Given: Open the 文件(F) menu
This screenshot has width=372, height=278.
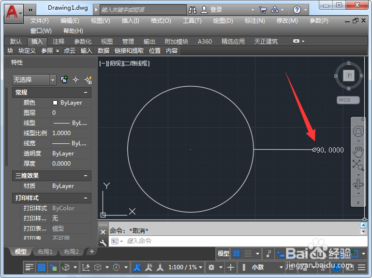Looking at the screenshot, I should pos(39,21).
